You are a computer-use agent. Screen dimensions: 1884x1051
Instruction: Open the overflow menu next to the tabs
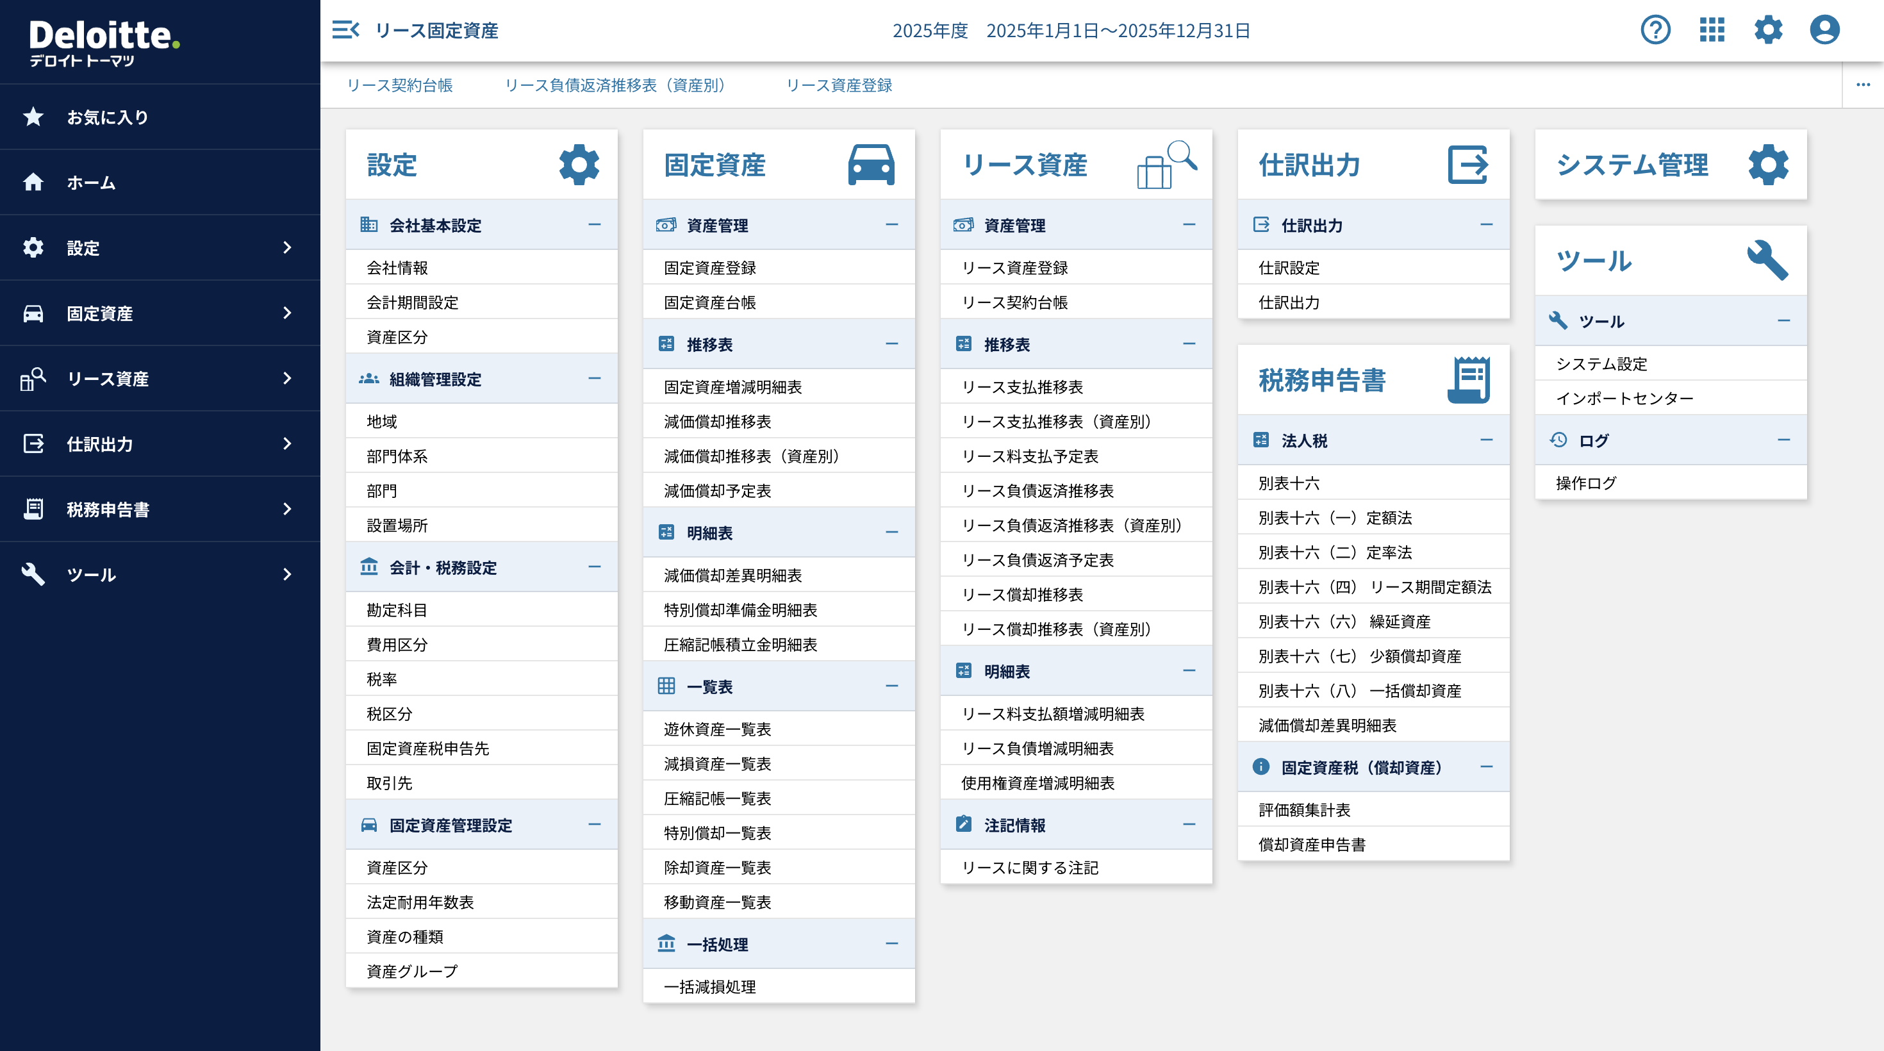[x=1862, y=83]
